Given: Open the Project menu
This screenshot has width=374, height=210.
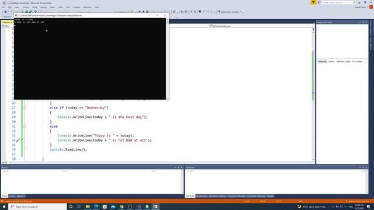Looking at the screenshot, I should coord(26,8).
